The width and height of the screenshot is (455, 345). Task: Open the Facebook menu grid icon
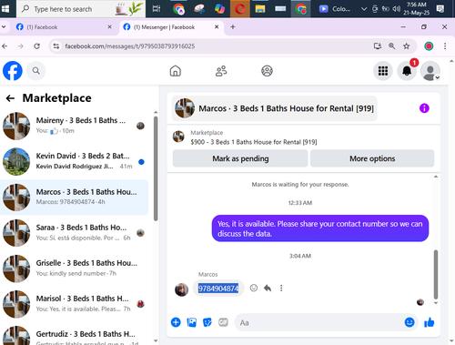(383, 71)
